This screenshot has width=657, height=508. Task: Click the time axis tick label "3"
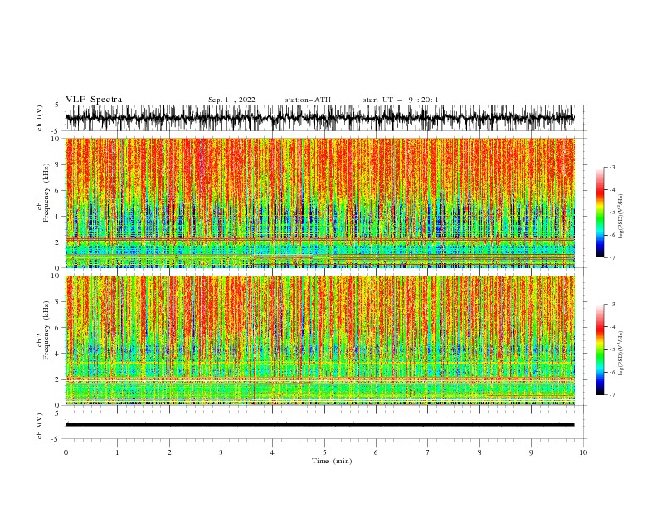(221, 452)
